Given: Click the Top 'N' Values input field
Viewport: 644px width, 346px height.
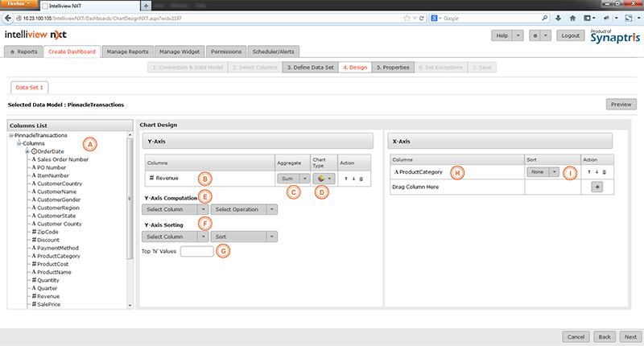Looking at the screenshot, I should [197, 252].
